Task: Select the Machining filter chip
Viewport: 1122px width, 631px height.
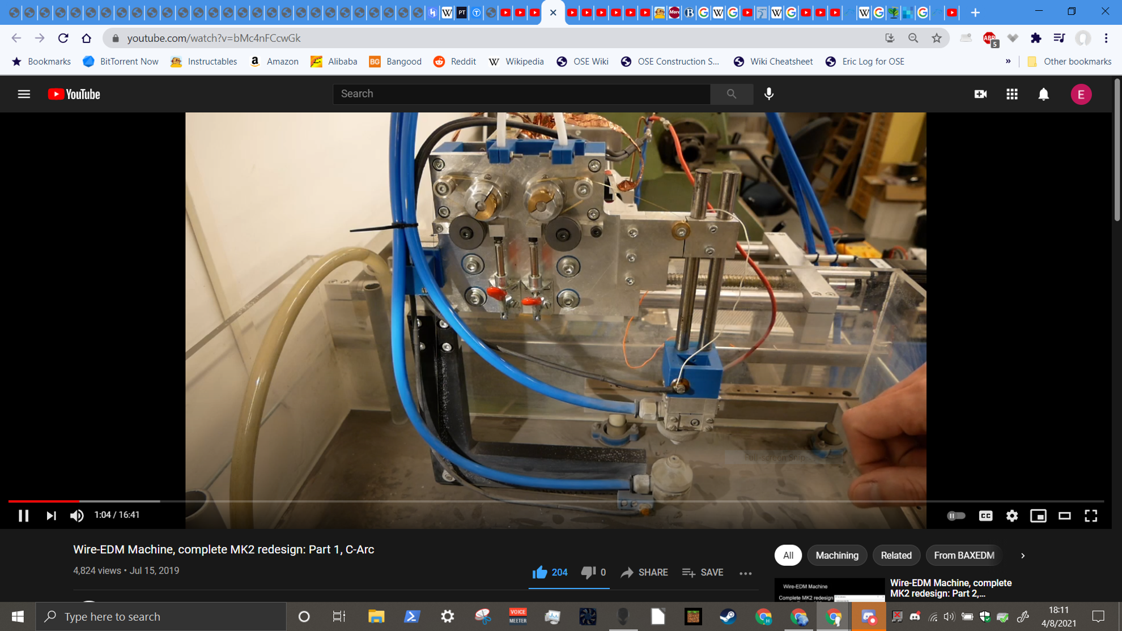Action: pyautogui.click(x=837, y=555)
